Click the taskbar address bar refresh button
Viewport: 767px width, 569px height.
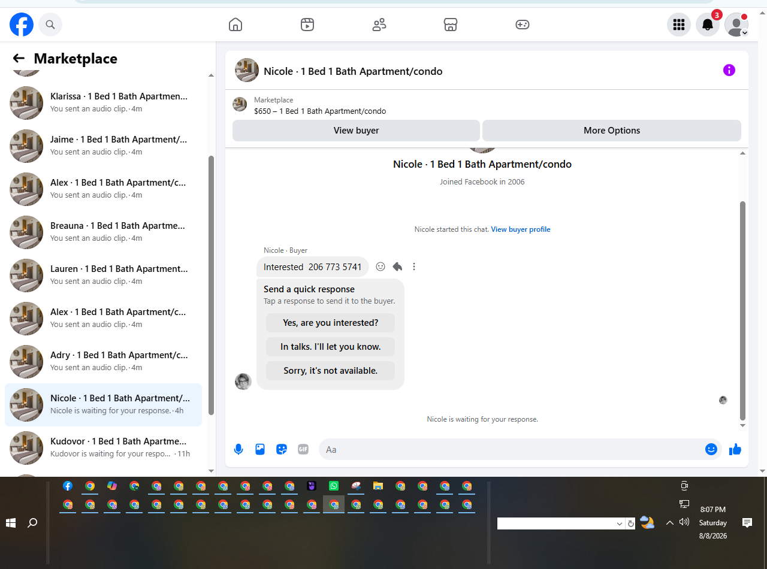coord(630,524)
